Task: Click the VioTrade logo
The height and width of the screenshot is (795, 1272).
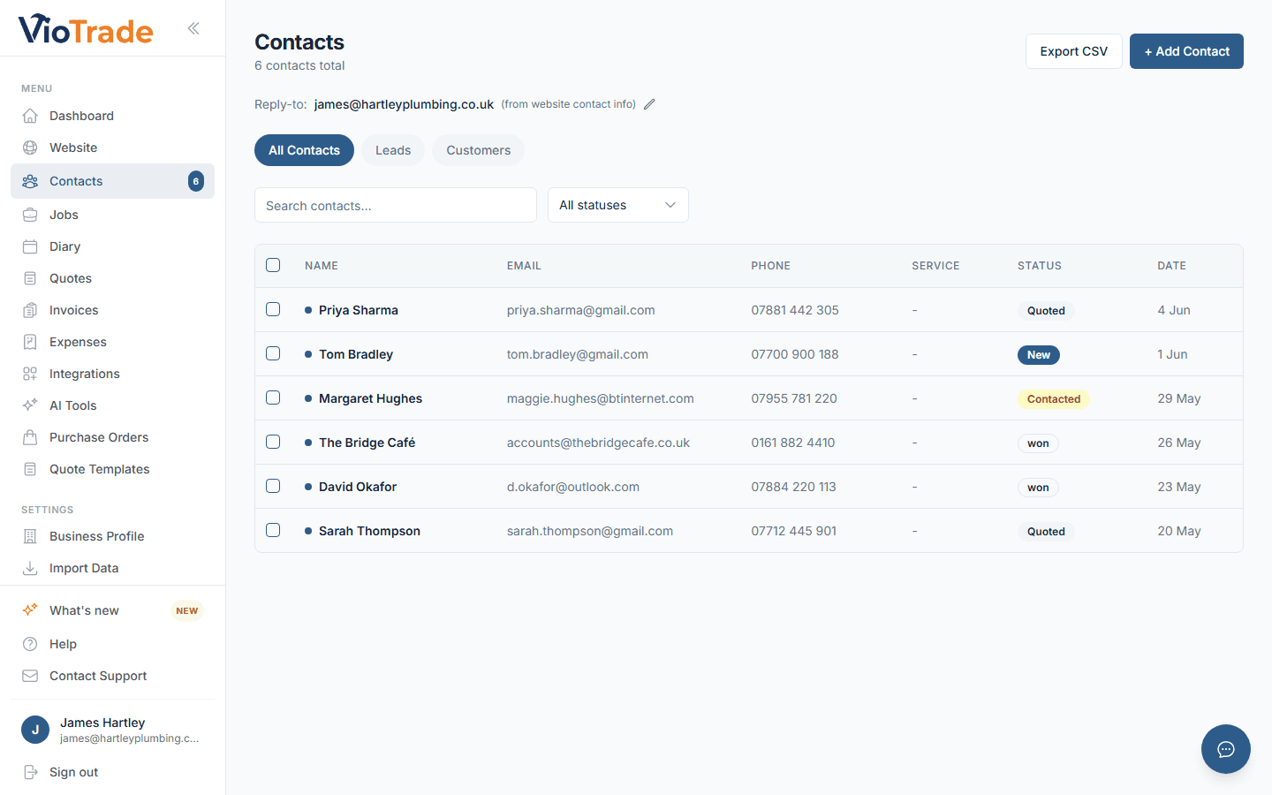Action: click(86, 29)
